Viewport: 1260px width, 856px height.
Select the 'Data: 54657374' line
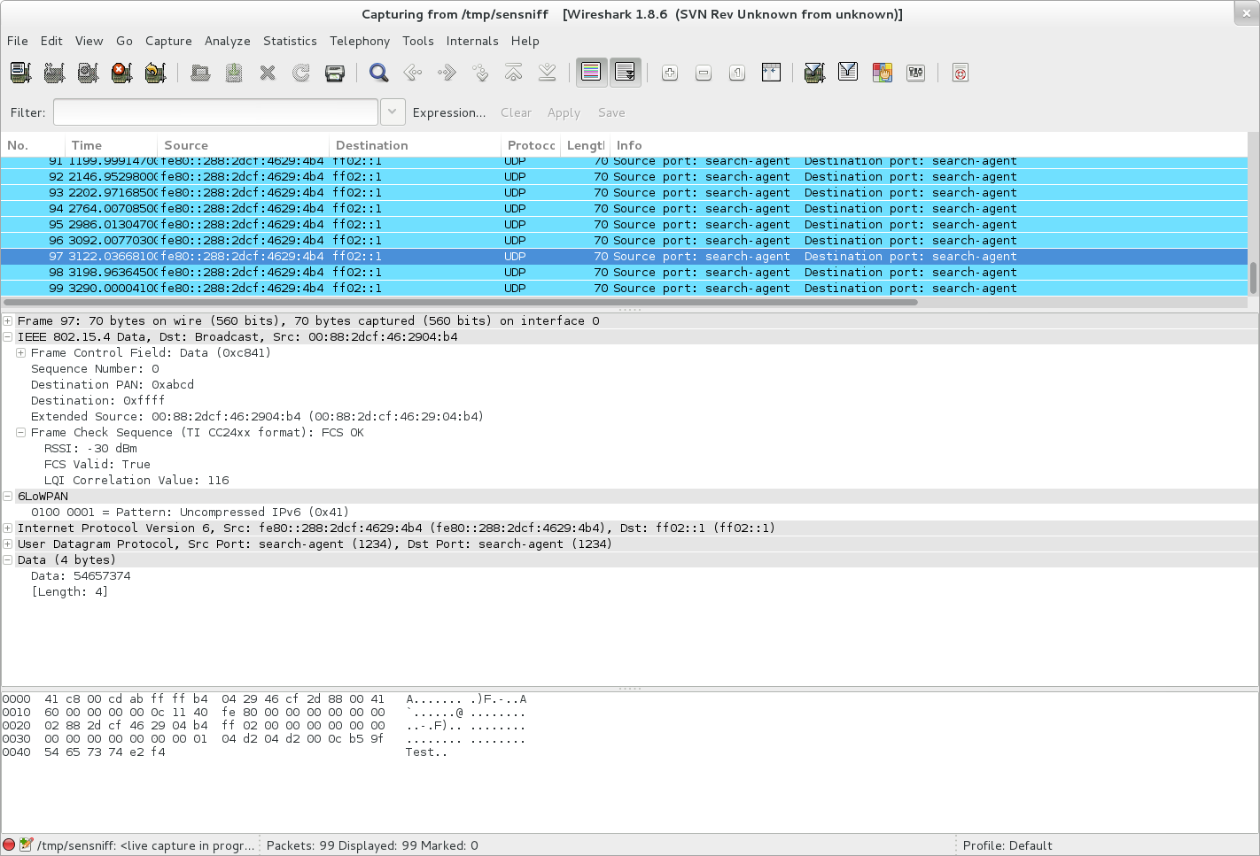81,575
